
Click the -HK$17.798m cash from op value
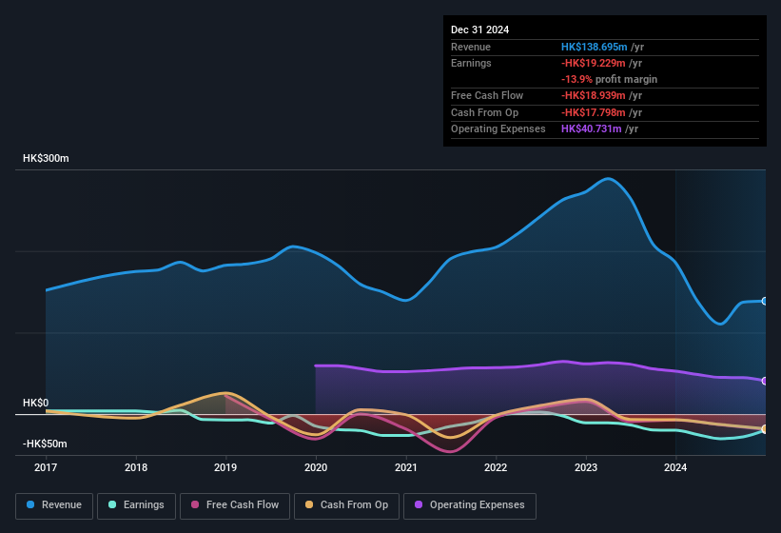(593, 112)
